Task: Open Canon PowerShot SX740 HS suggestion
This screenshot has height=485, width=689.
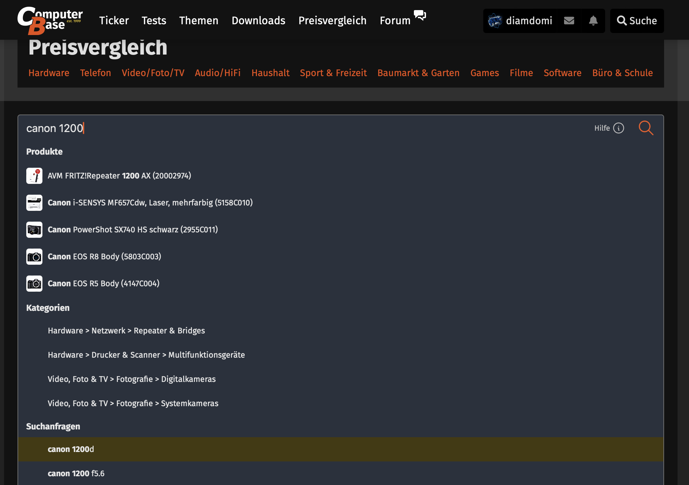Action: 133,230
